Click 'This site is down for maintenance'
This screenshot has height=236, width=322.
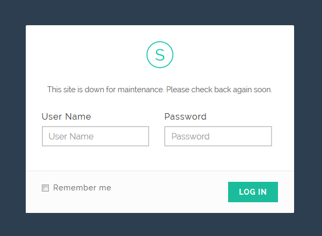(106, 90)
